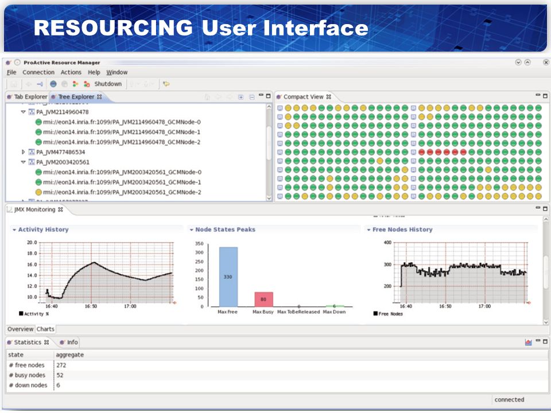The image size is (551, 413).
Task: Collapse the PA_JVM2003420561 tree node
Action: point(23,162)
